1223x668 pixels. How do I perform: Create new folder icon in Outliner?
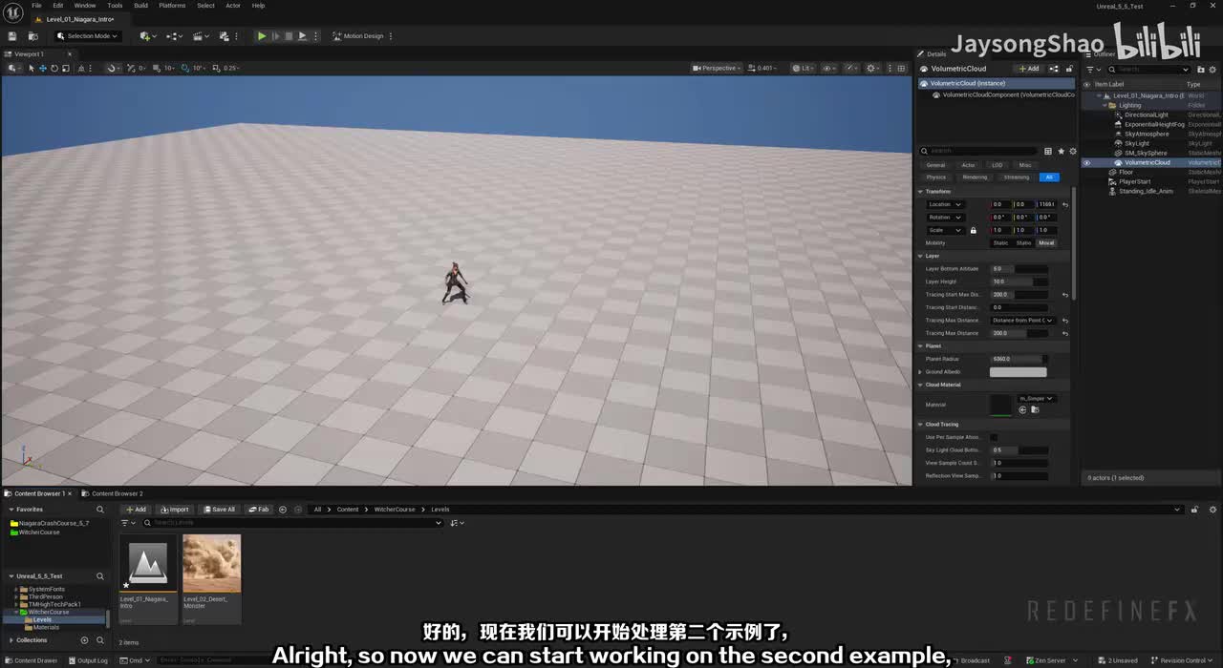click(x=1199, y=69)
